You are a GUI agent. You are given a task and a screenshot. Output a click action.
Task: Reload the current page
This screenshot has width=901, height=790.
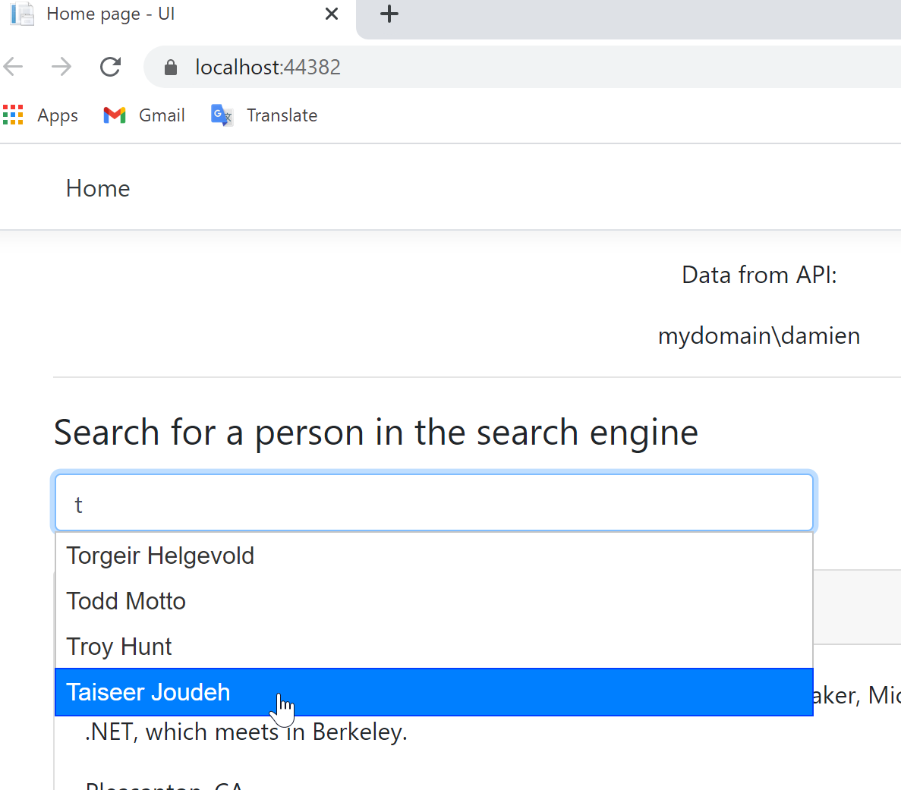[x=111, y=67]
